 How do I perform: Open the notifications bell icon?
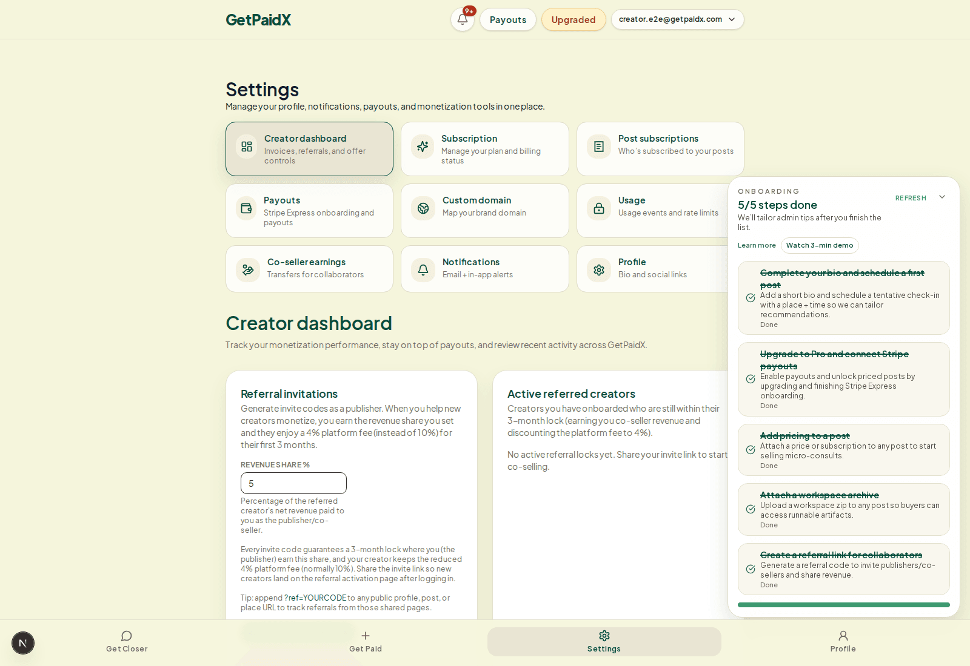pyautogui.click(x=462, y=19)
